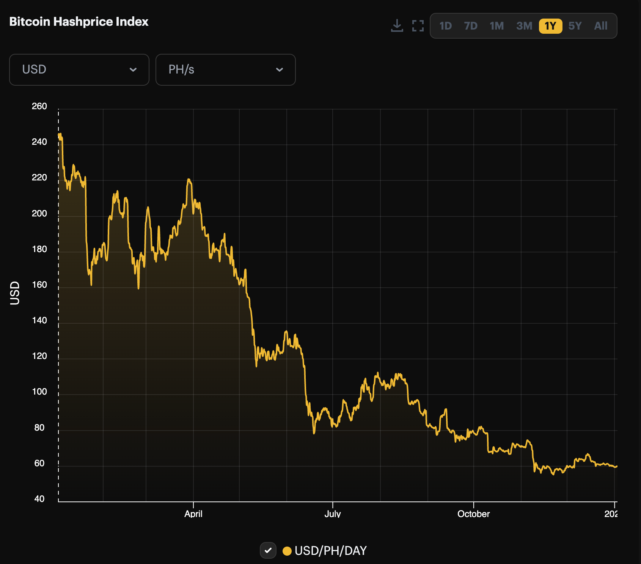This screenshot has width=641, height=564.
Task: Click the July x-axis label
Action: tap(333, 514)
